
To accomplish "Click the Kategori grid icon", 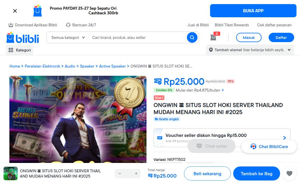I will coord(11,50).
